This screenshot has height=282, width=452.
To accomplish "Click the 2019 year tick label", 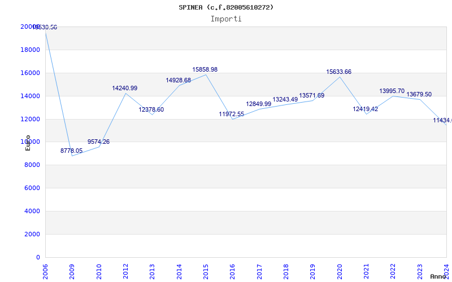I will click(x=313, y=271).
